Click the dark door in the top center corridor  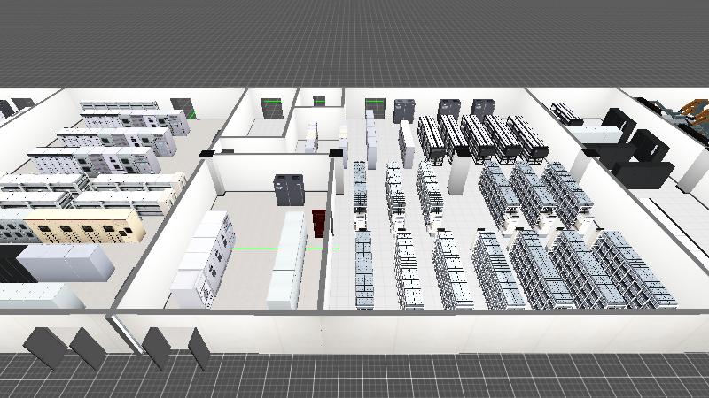click(x=271, y=108)
